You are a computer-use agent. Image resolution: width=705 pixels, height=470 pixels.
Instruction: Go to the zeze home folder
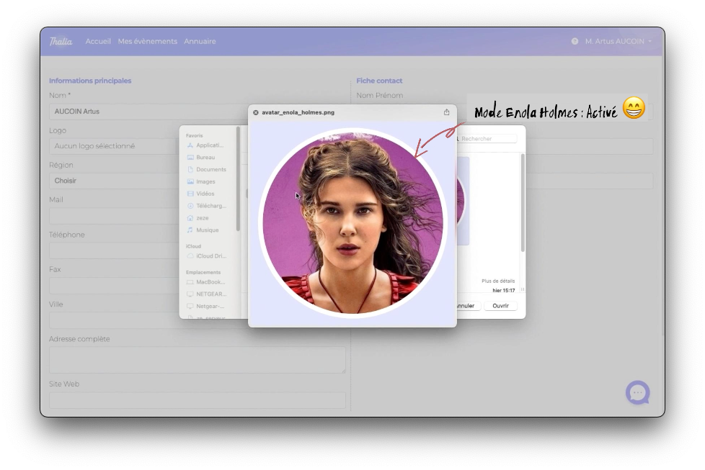[202, 217]
